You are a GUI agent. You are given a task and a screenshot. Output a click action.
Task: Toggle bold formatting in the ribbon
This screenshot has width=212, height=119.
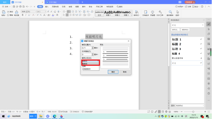pyautogui.click(x=23, y=15)
